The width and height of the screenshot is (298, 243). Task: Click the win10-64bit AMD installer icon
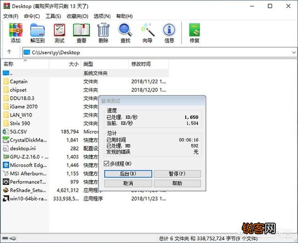click(x=6, y=198)
